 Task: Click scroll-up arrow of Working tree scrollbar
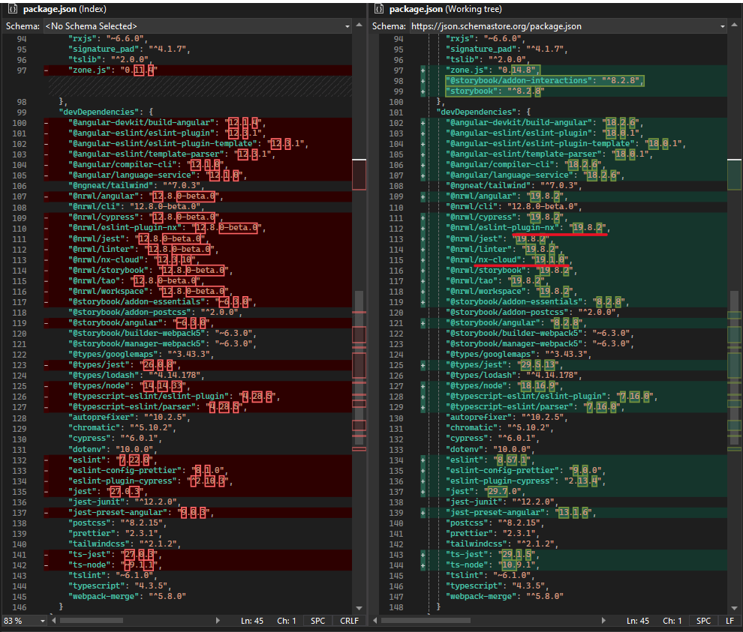(x=734, y=25)
